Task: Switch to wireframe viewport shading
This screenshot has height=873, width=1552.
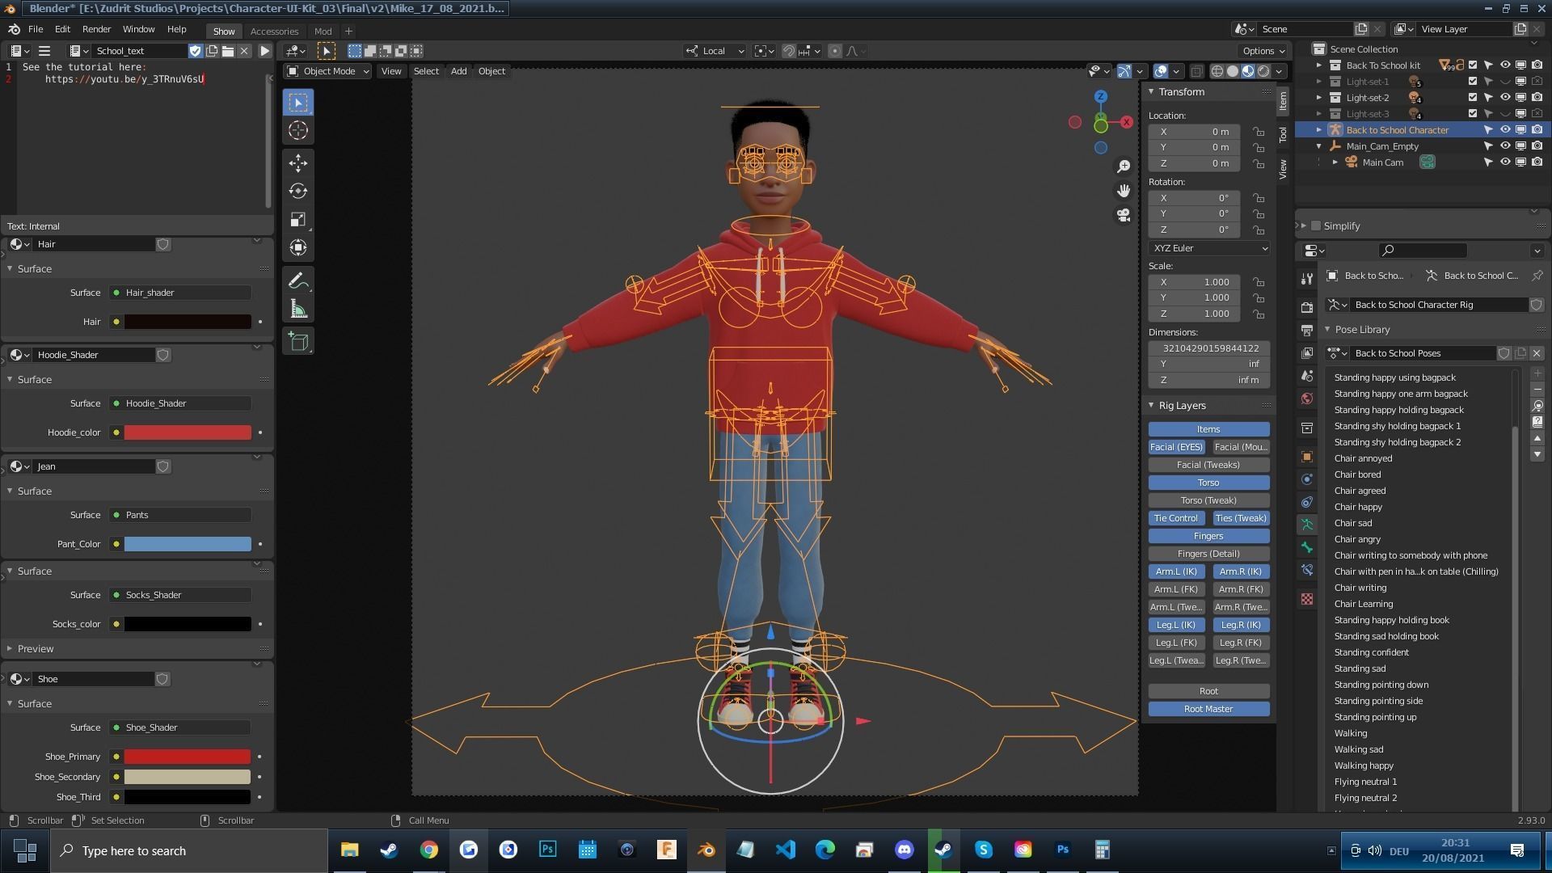Action: coord(1217,71)
